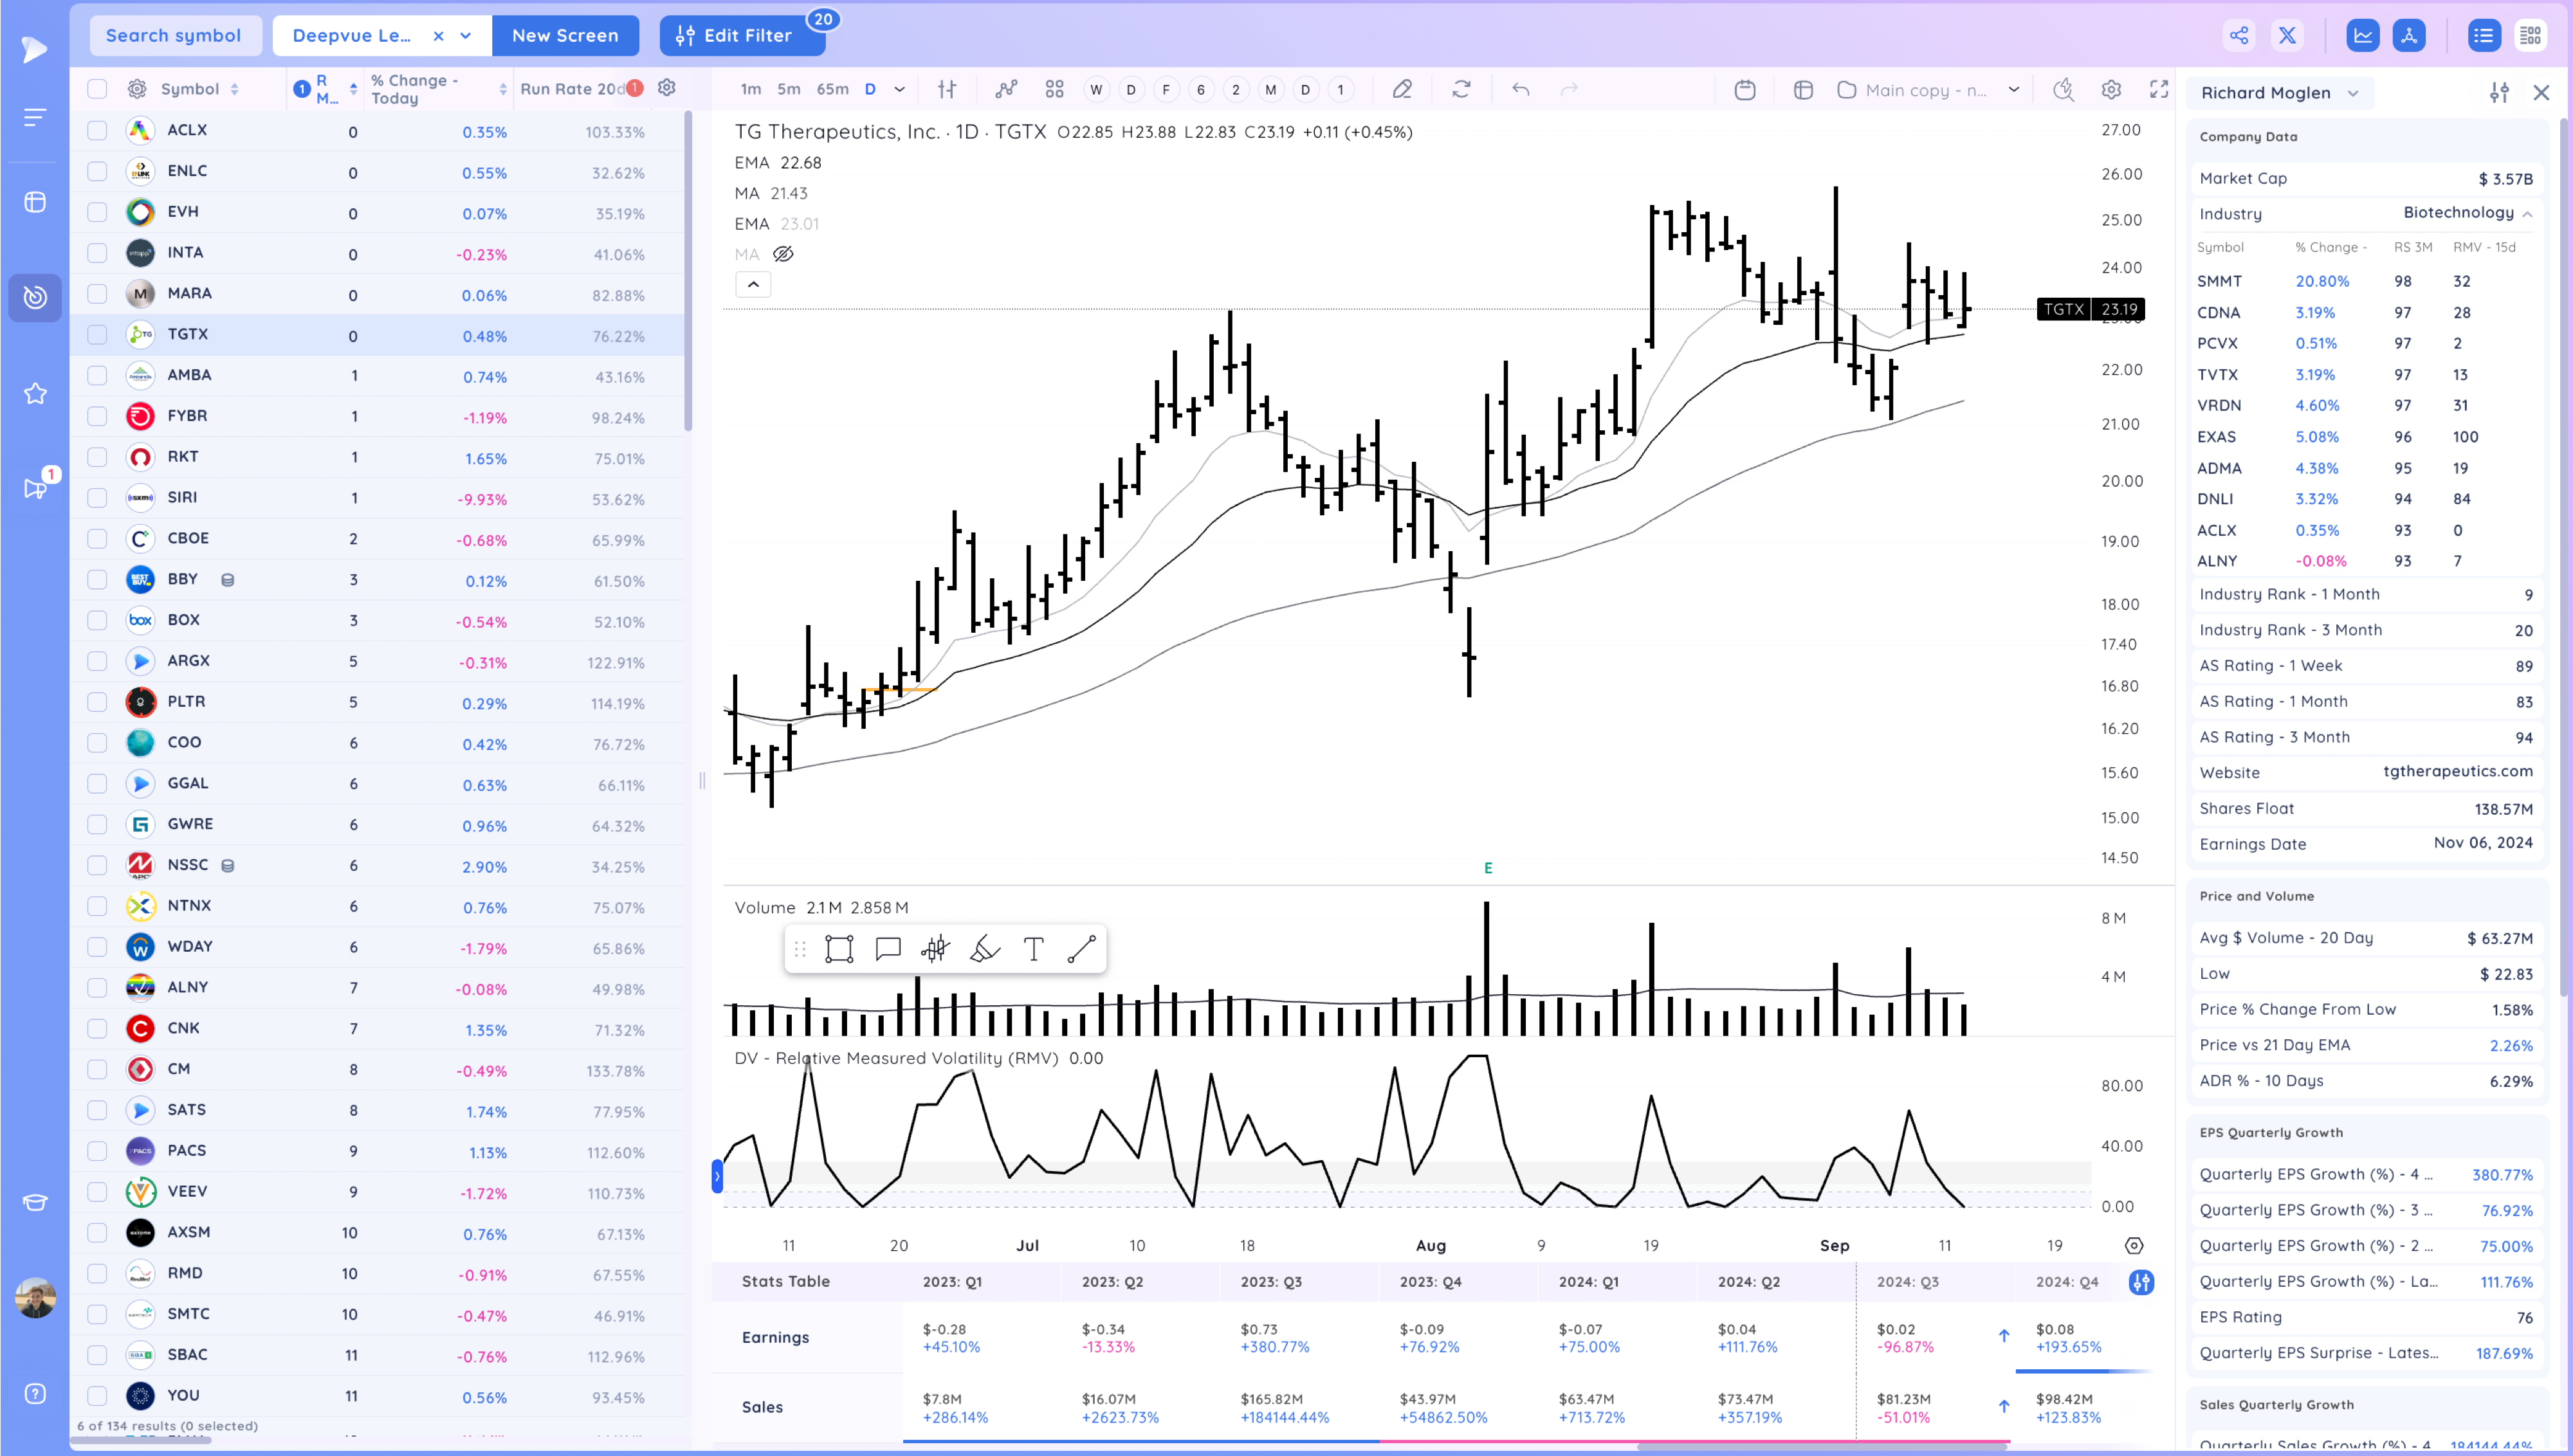Image resolution: width=2573 pixels, height=1456 pixels.
Task: Open chart fullscreen mode icon
Action: [2159, 90]
